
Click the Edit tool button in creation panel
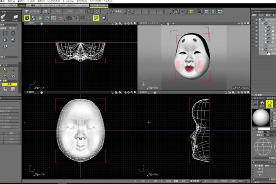point(3,18)
